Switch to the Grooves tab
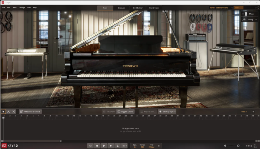260x149 pixels. [121, 8]
